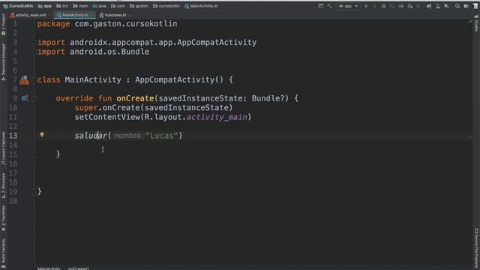Click CursoKotlin in the navigation bar
480x270 pixels.
coord(18,6)
